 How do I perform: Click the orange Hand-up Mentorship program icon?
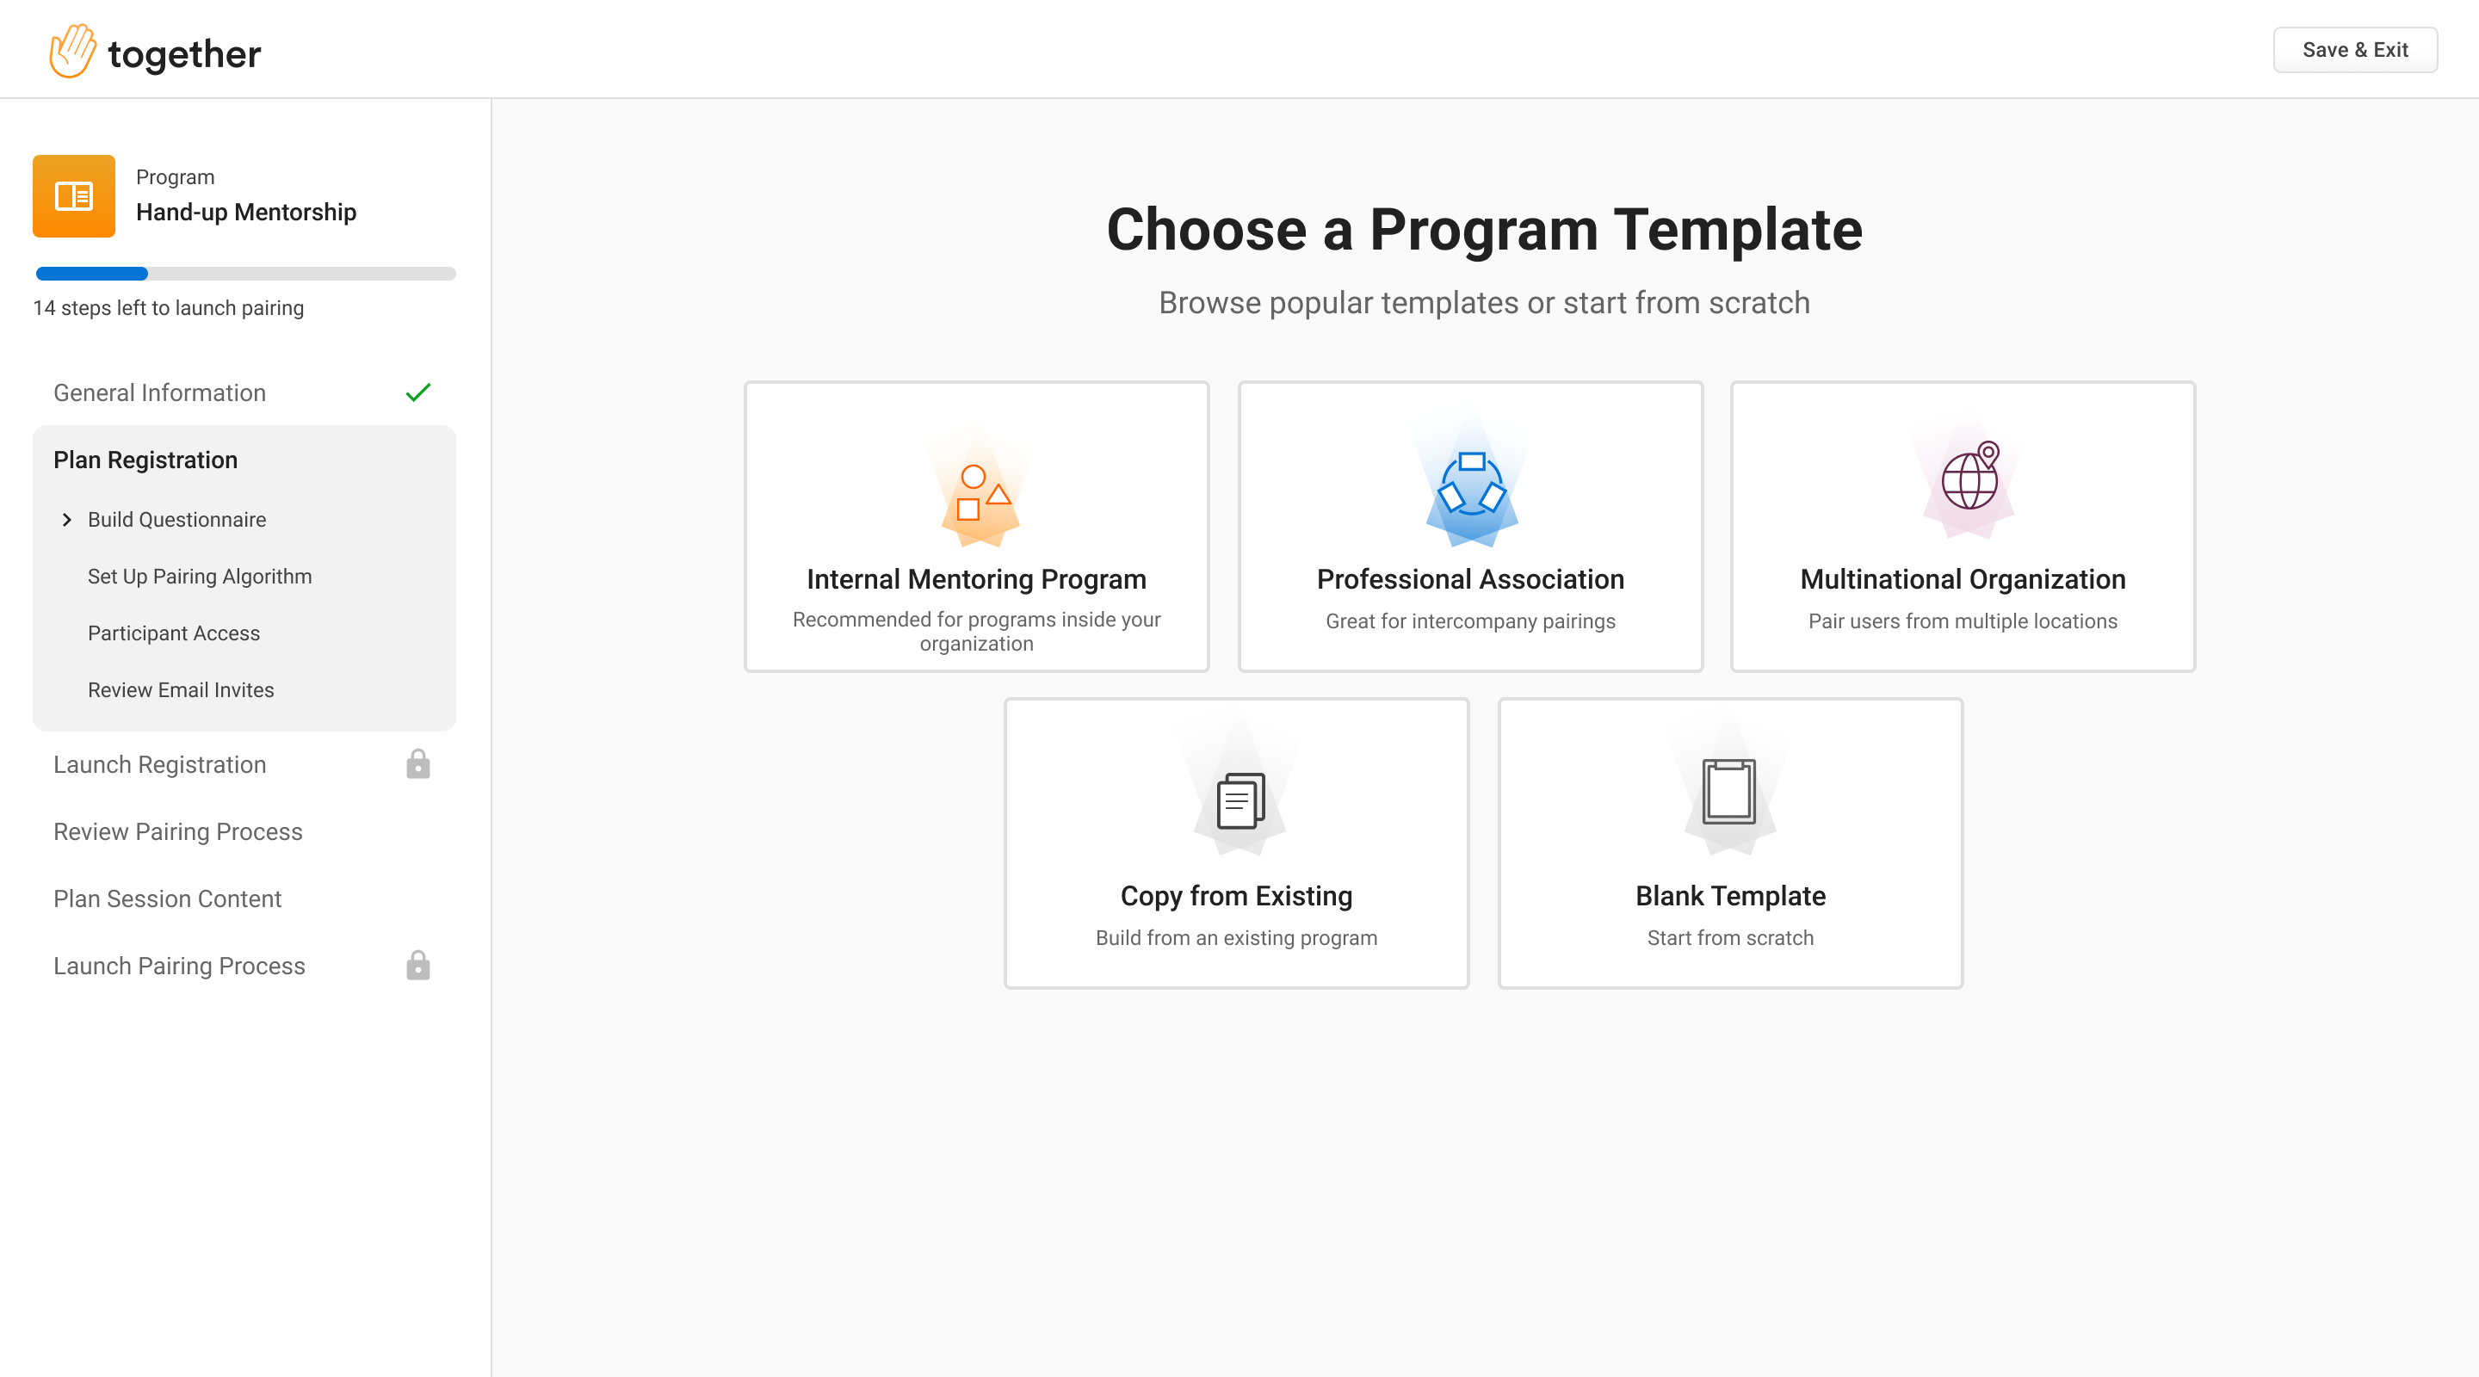point(74,195)
